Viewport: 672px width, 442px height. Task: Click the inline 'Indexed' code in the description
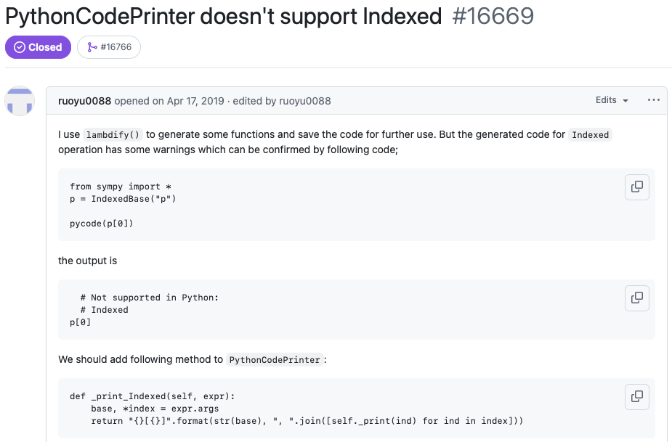[x=590, y=135]
